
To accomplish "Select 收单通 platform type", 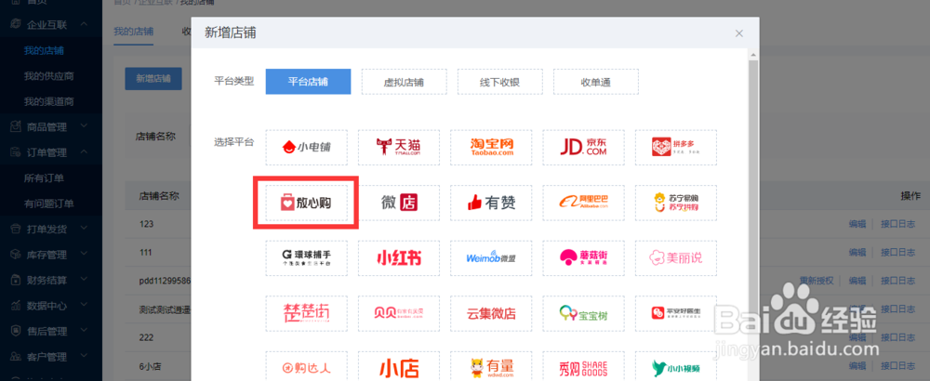I will [596, 82].
